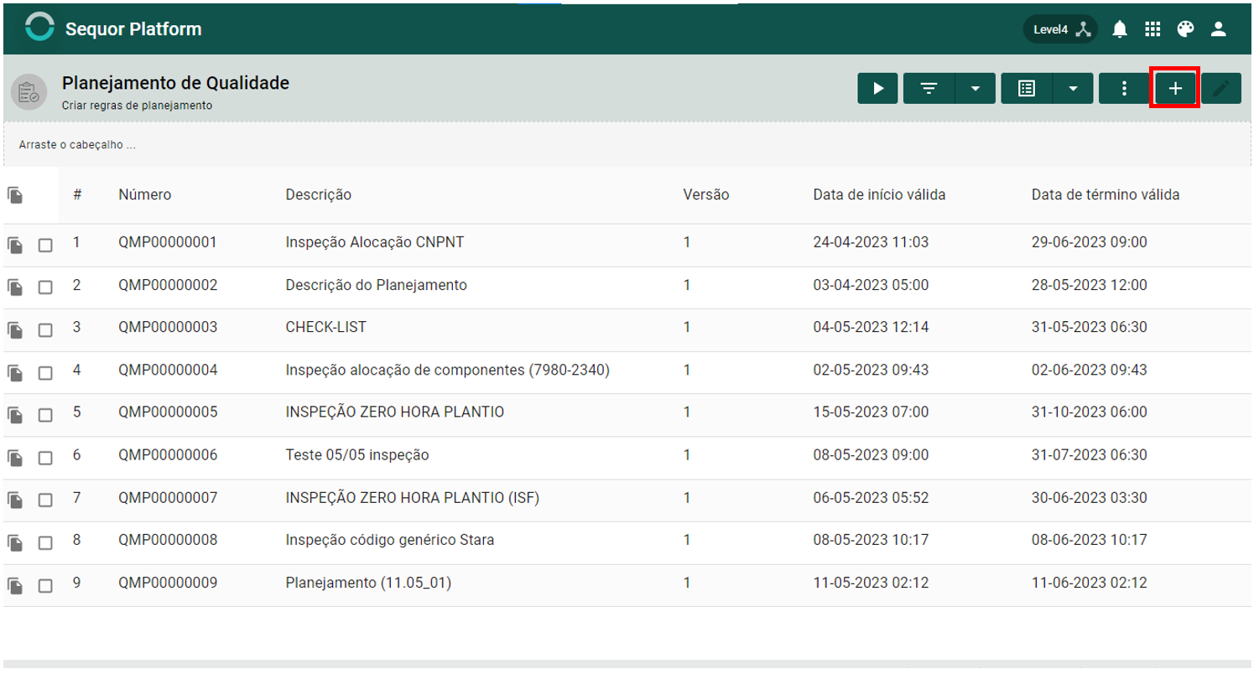The image size is (1259, 674).
Task: Copy row QMP00000005 via duplicate icon
Action: click(15, 414)
